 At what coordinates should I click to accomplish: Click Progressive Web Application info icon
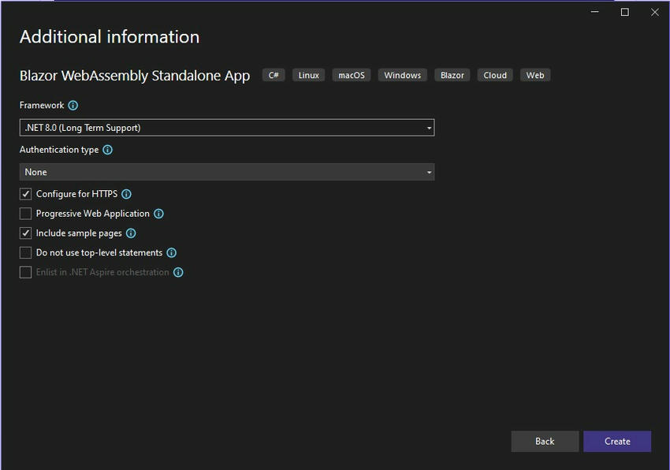[x=158, y=214]
